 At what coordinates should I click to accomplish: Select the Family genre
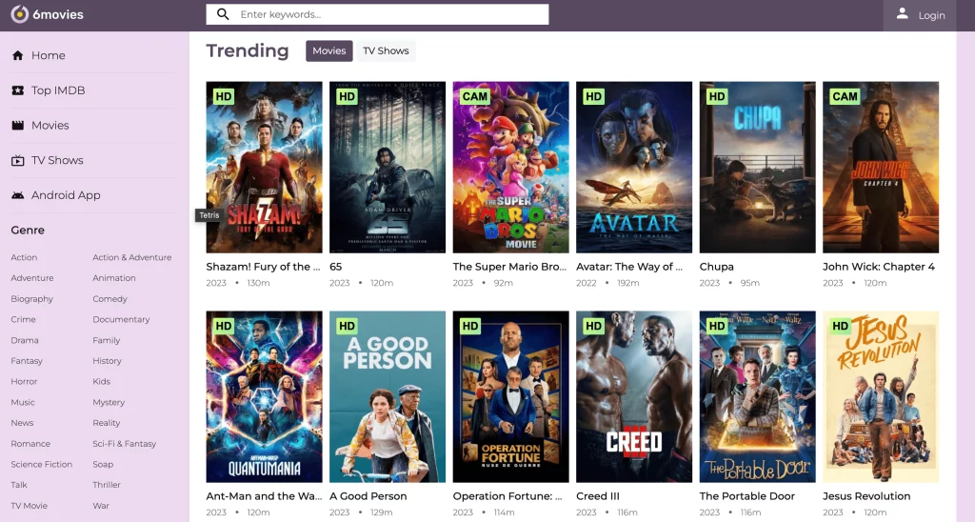(x=107, y=340)
